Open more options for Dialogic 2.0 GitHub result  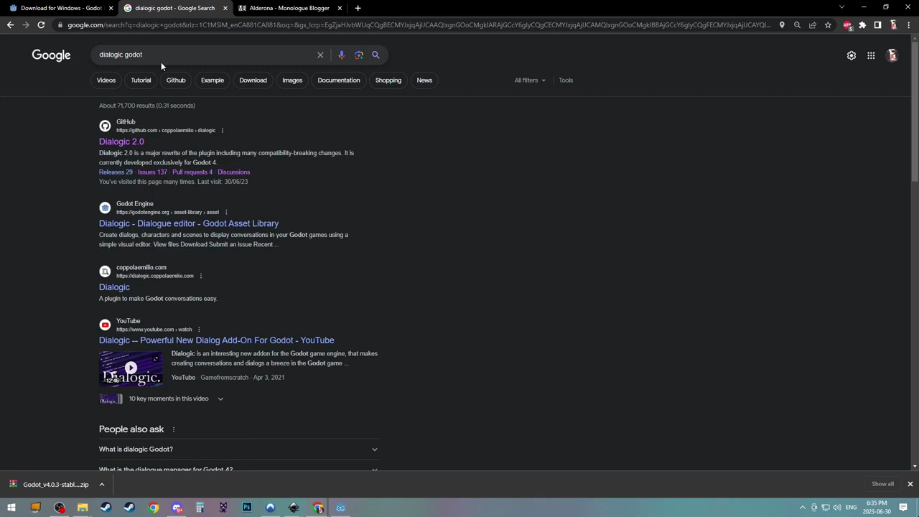(222, 130)
